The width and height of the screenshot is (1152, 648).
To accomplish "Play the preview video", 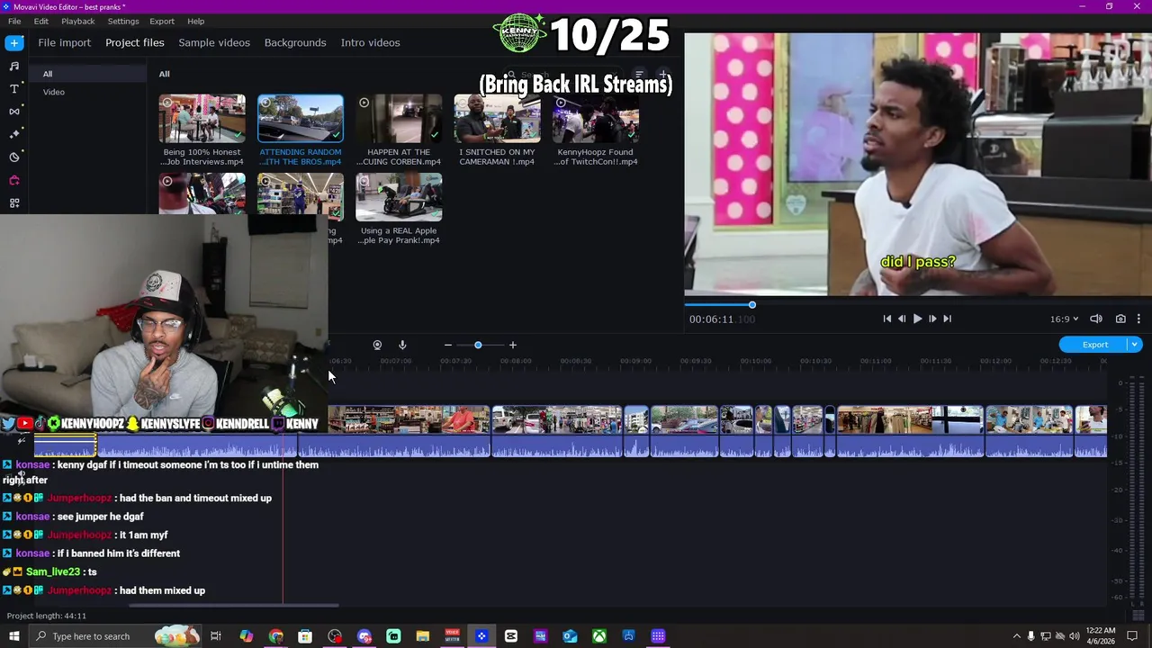I will tap(917, 319).
